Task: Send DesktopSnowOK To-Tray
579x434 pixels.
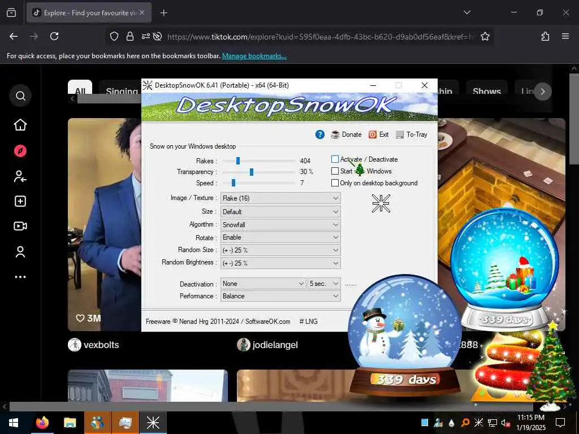Action: click(412, 134)
